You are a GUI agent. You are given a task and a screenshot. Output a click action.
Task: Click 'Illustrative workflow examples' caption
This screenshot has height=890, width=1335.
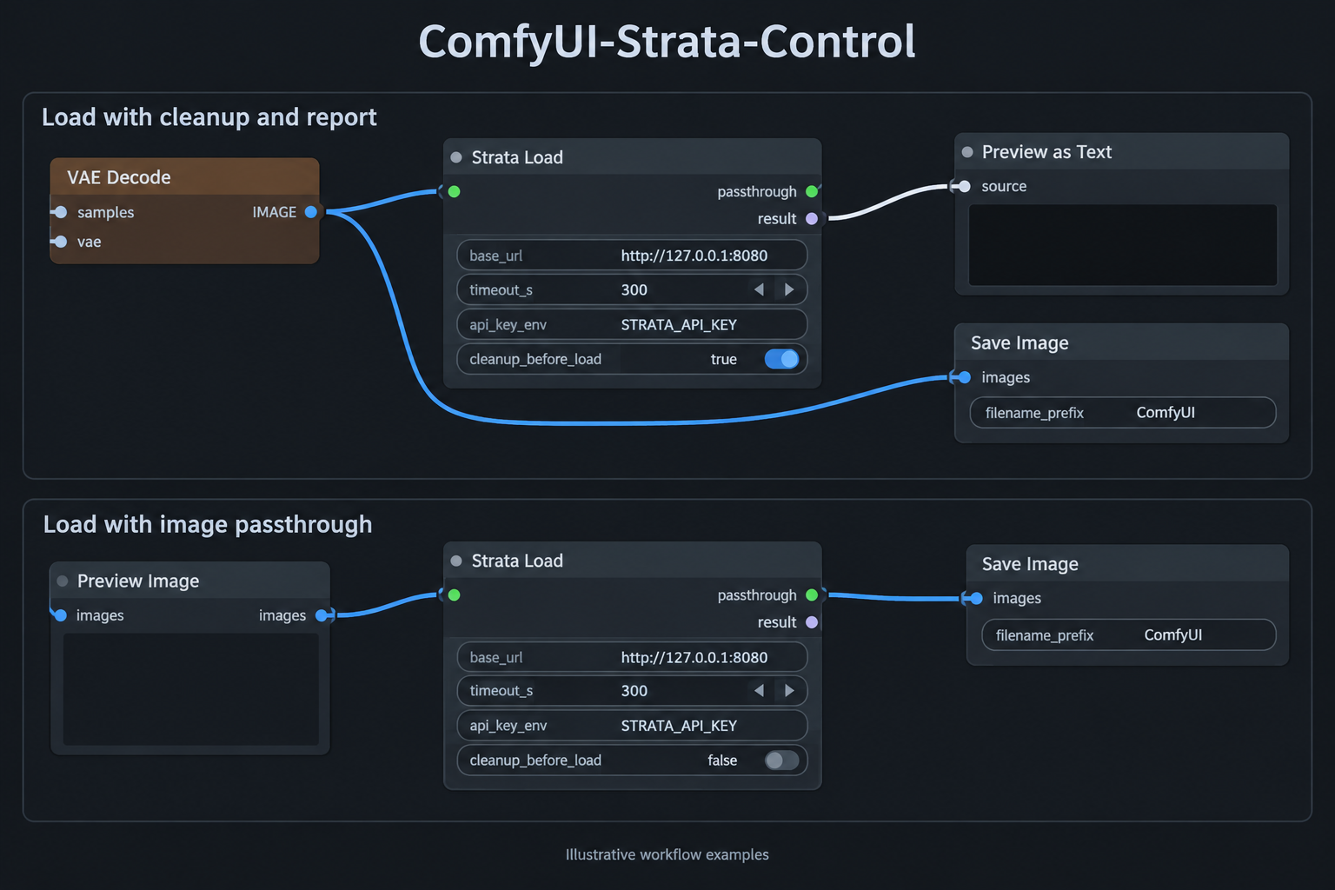667,854
